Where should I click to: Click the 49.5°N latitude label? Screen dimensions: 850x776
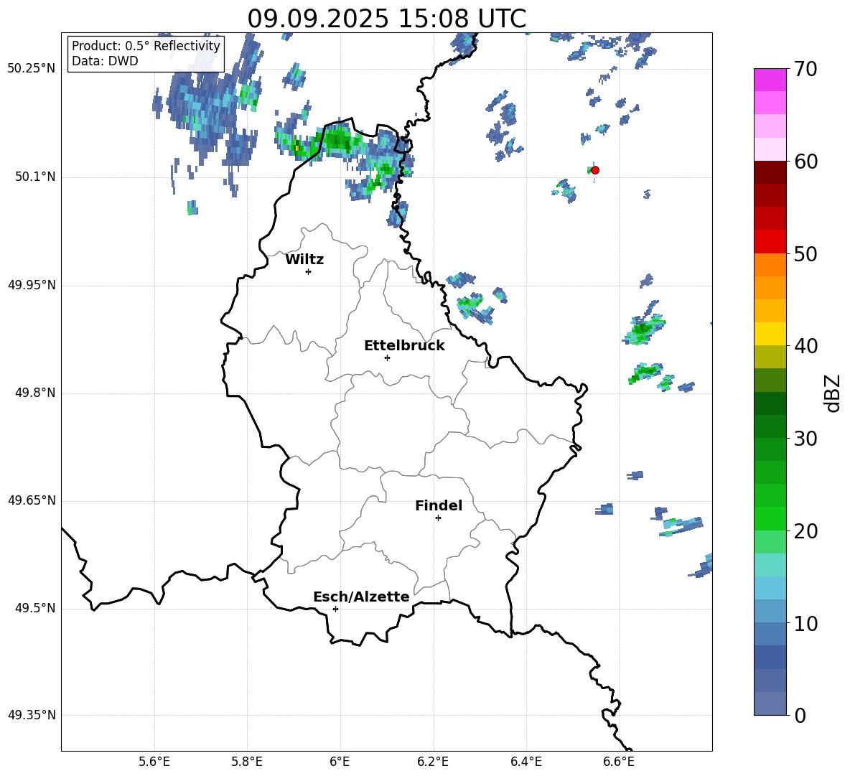35,608
